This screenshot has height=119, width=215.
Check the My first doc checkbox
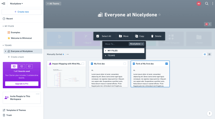[125, 64]
